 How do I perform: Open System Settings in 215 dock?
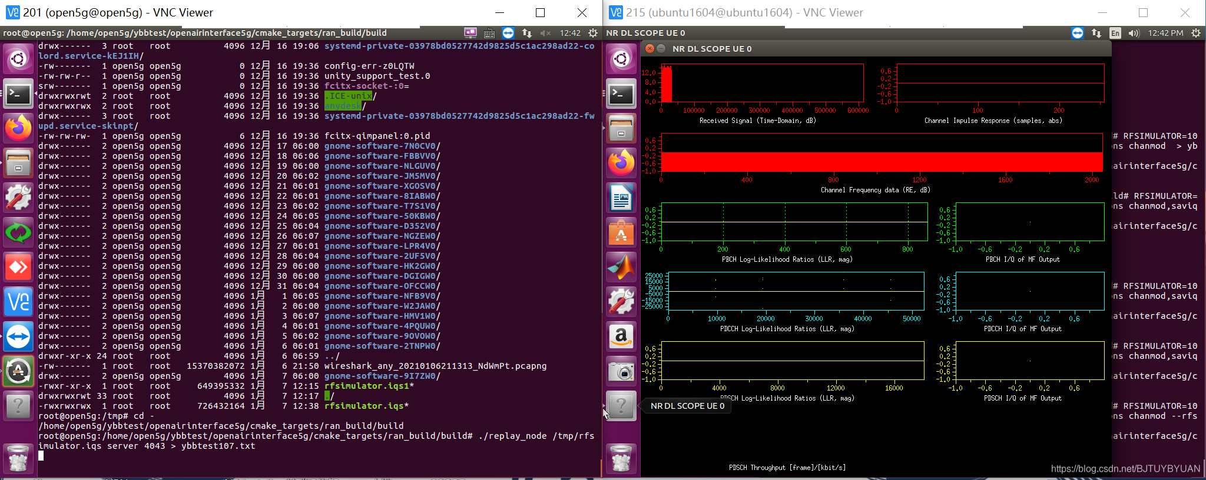[621, 302]
